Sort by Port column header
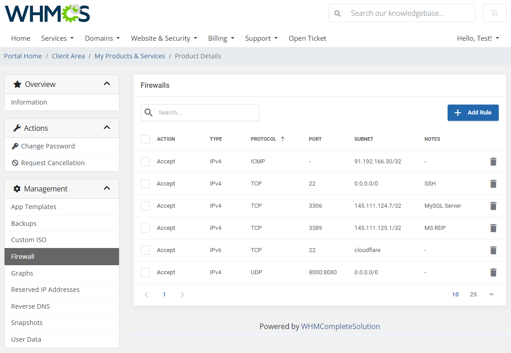 click(315, 139)
